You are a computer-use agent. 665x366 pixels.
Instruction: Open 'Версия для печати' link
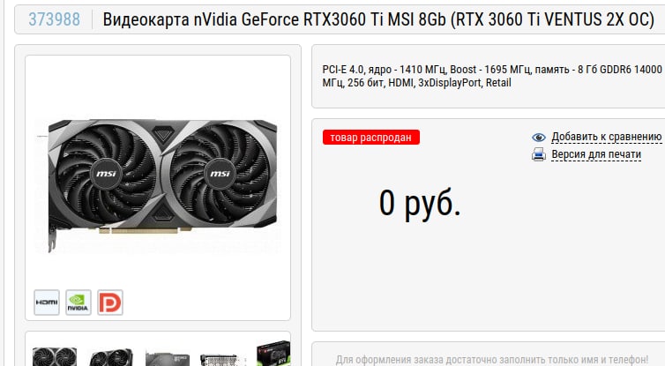596,154
